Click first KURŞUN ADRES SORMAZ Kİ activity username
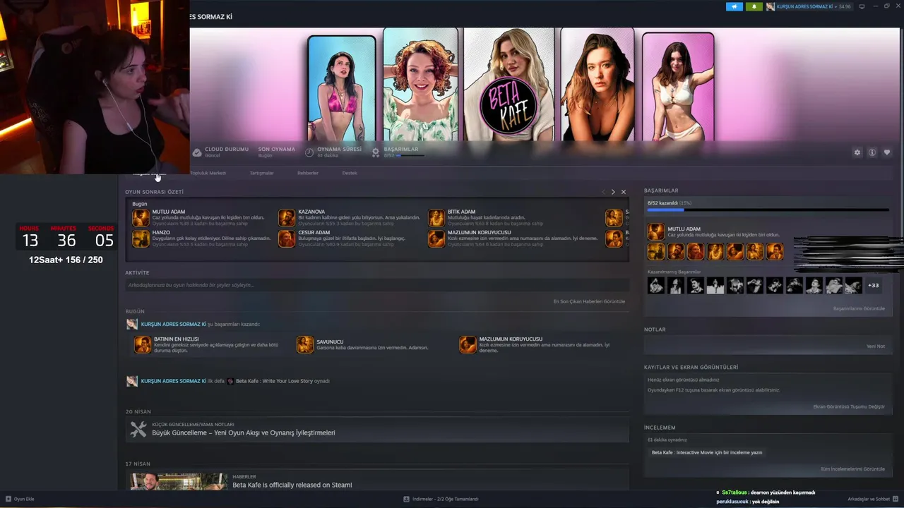The height and width of the screenshot is (508, 904). pos(173,324)
